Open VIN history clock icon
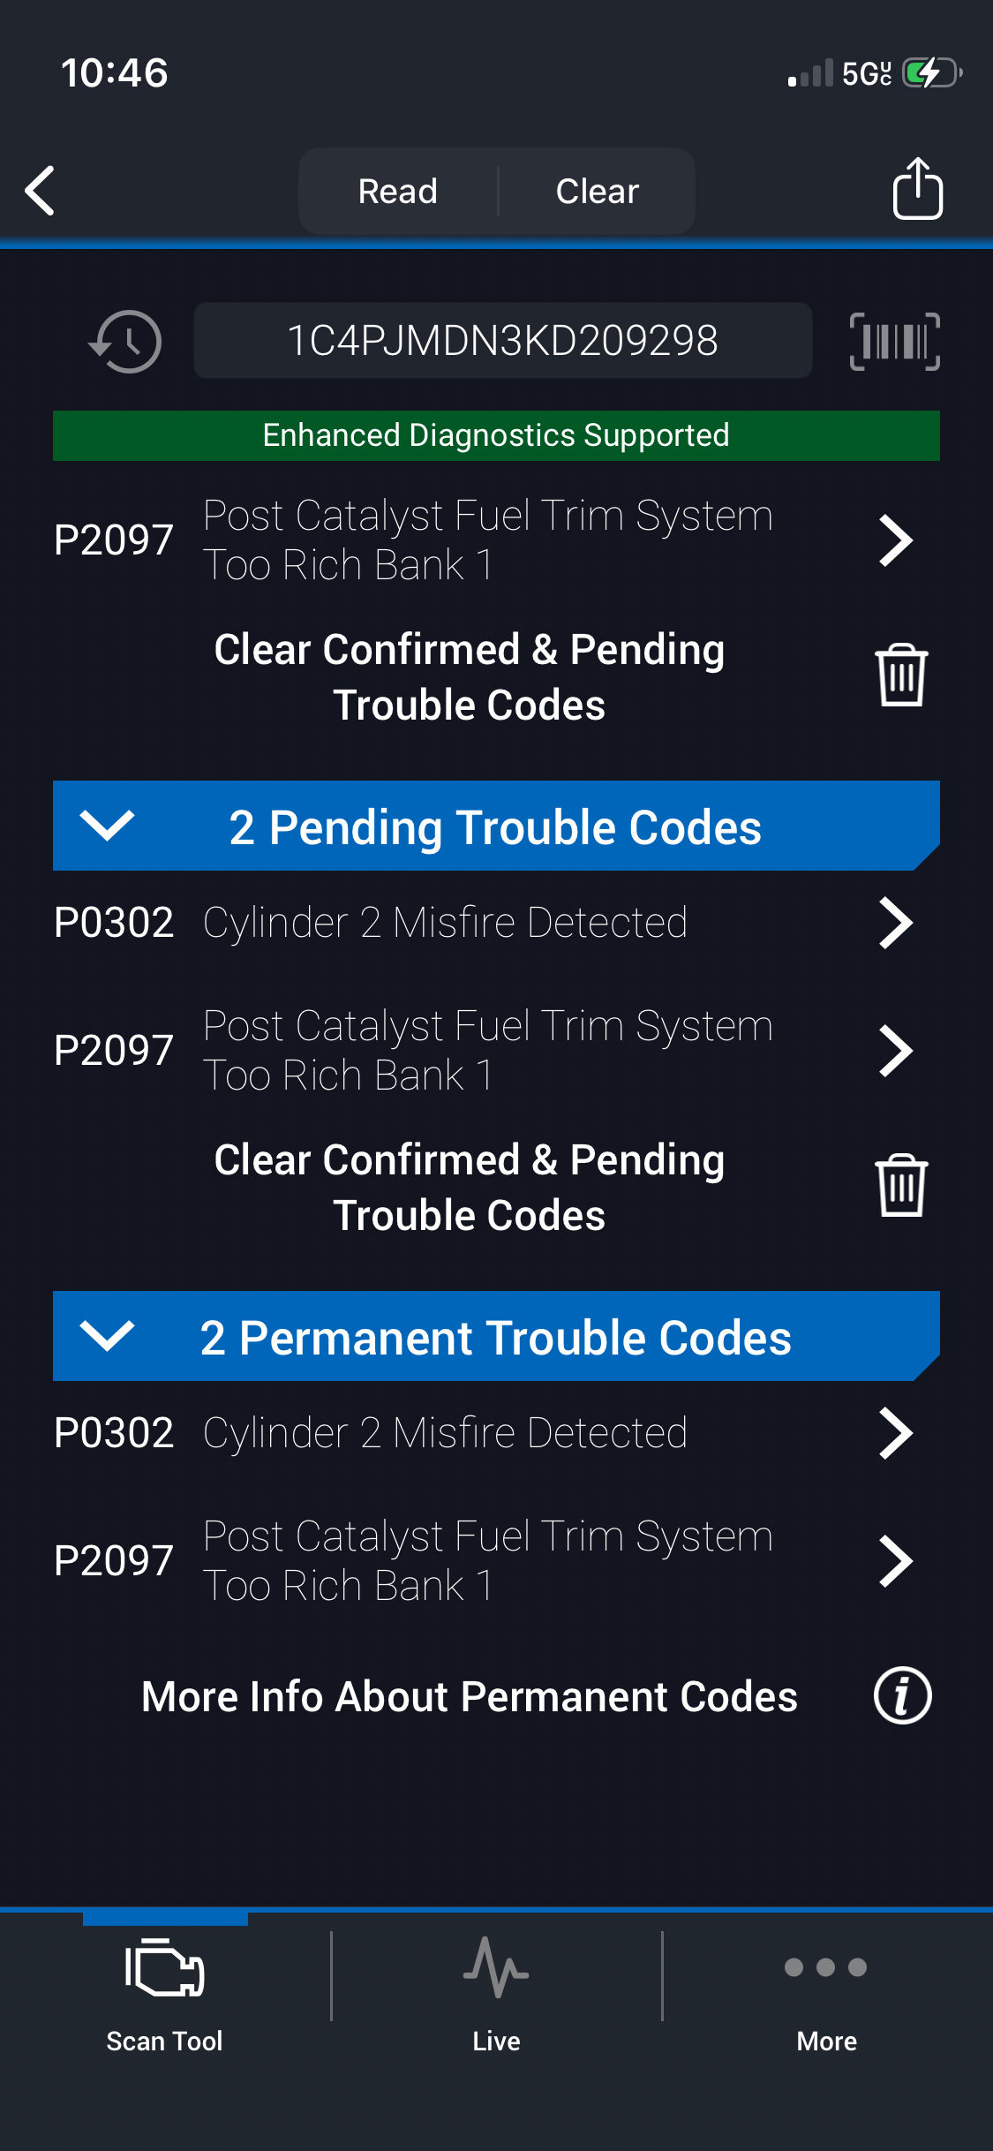 (125, 342)
